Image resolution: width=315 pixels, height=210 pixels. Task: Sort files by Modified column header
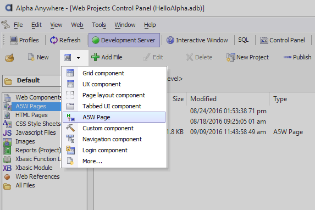(x=203, y=99)
